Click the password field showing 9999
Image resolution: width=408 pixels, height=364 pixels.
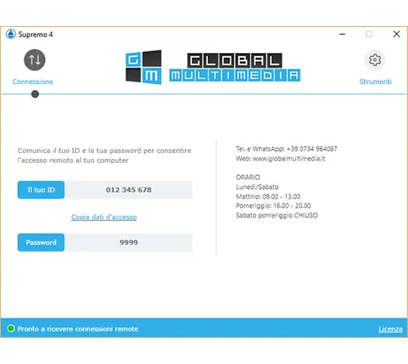[x=128, y=243]
